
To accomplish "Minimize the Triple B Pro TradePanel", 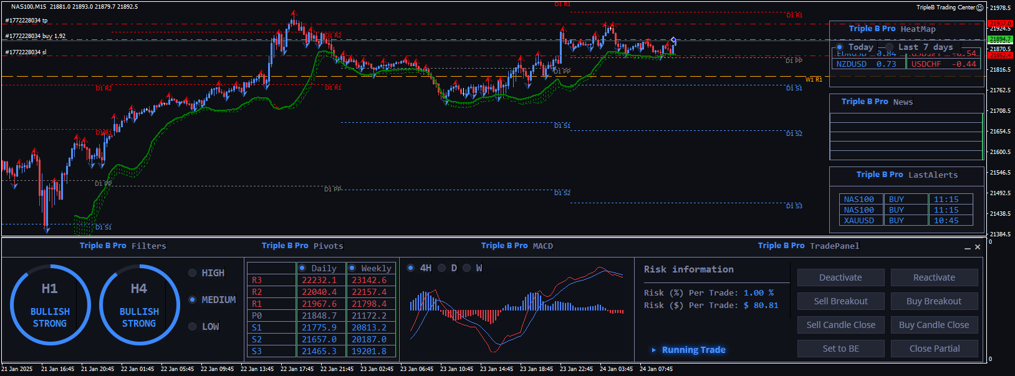I will click(x=968, y=248).
